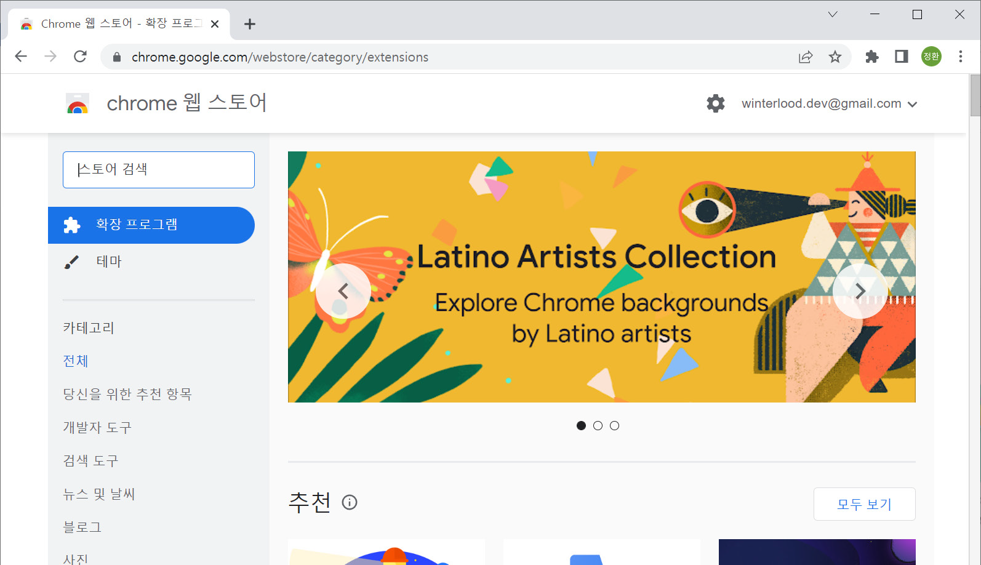Choose 뉴스 및 날씨 category
This screenshot has height=565, width=981.
[x=99, y=494]
